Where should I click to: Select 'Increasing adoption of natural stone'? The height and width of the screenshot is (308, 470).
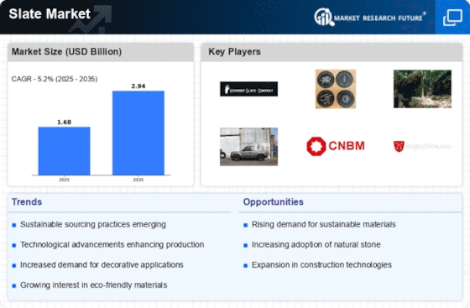[x=316, y=244]
